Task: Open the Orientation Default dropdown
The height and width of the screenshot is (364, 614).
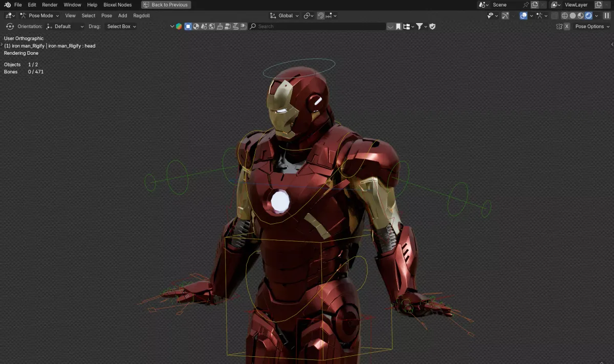Action: pos(64,26)
